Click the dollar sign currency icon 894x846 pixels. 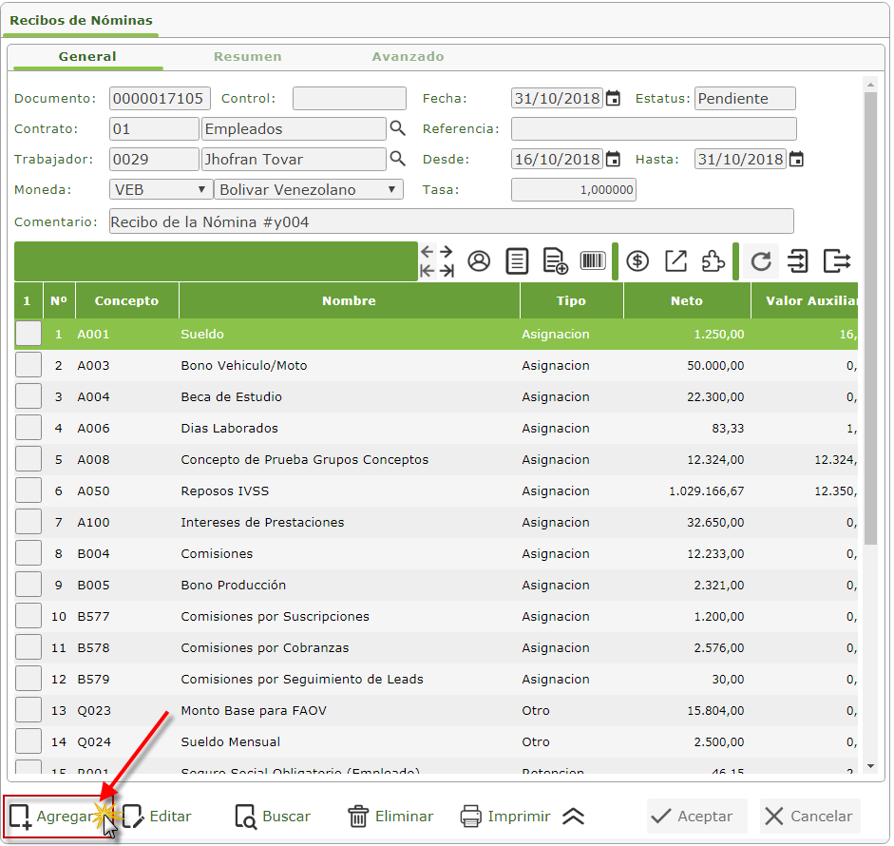(x=637, y=261)
